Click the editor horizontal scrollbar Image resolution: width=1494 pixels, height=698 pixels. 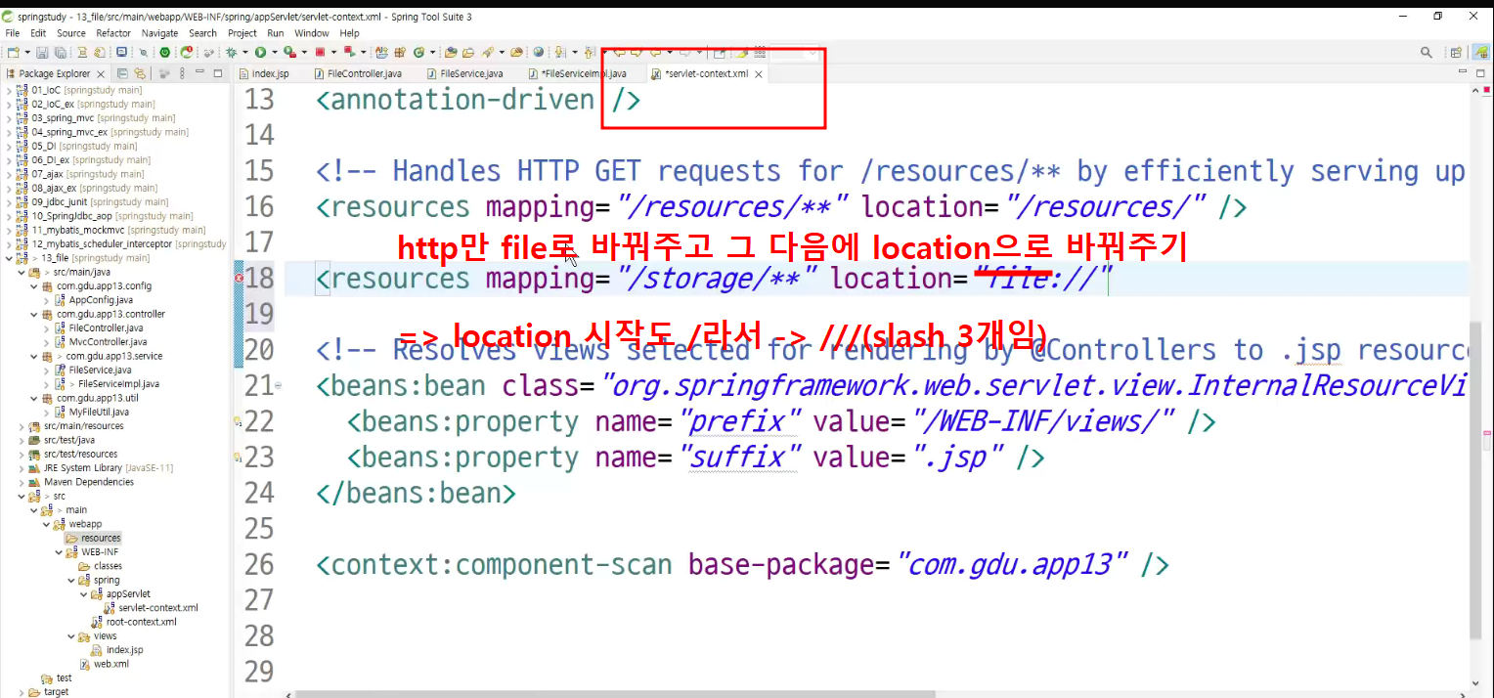click(x=615, y=693)
